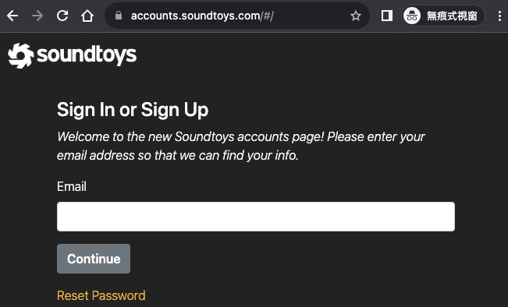
Task: Reload the Soundtoys accounts page
Action: click(x=62, y=16)
